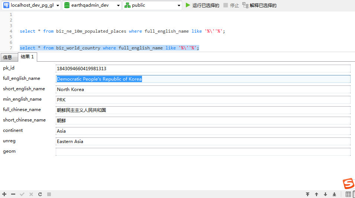Click the delete record minus icon

click(13, 194)
